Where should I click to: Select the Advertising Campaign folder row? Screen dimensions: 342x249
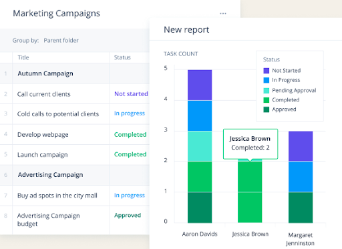point(75,175)
